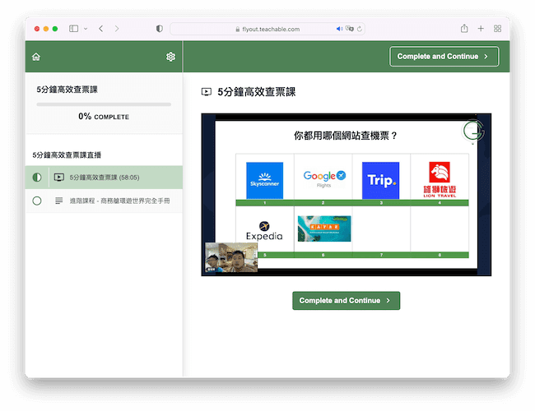Go forward with Safari forward arrow
This screenshot has height=411, width=535.
tap(117, 29)
